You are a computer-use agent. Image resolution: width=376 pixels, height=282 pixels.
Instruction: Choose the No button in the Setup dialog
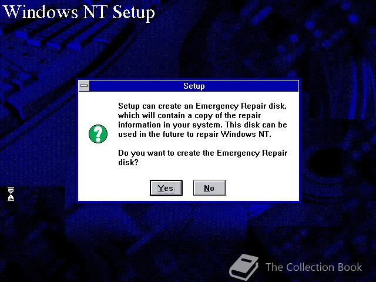(x=210, y=188)
